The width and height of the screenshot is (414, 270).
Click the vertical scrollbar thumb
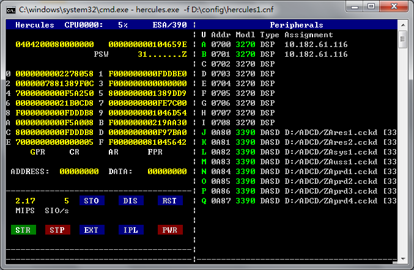(x=403, y=39)
